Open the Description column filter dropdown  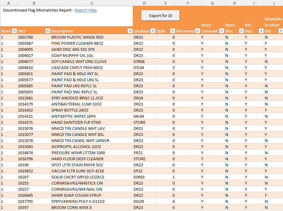coord(130,31)
